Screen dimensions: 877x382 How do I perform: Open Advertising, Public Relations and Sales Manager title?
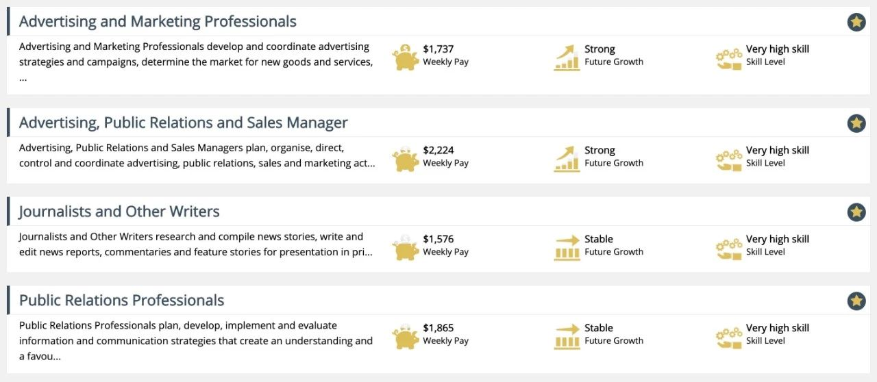(183, 123)
